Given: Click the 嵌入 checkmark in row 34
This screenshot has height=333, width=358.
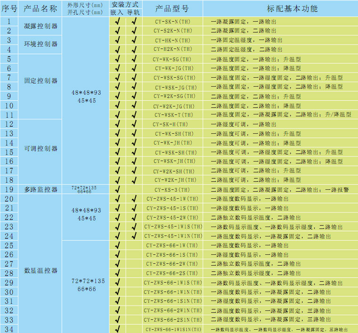Looking at the screenshot, I should click(x=118, y=329).
